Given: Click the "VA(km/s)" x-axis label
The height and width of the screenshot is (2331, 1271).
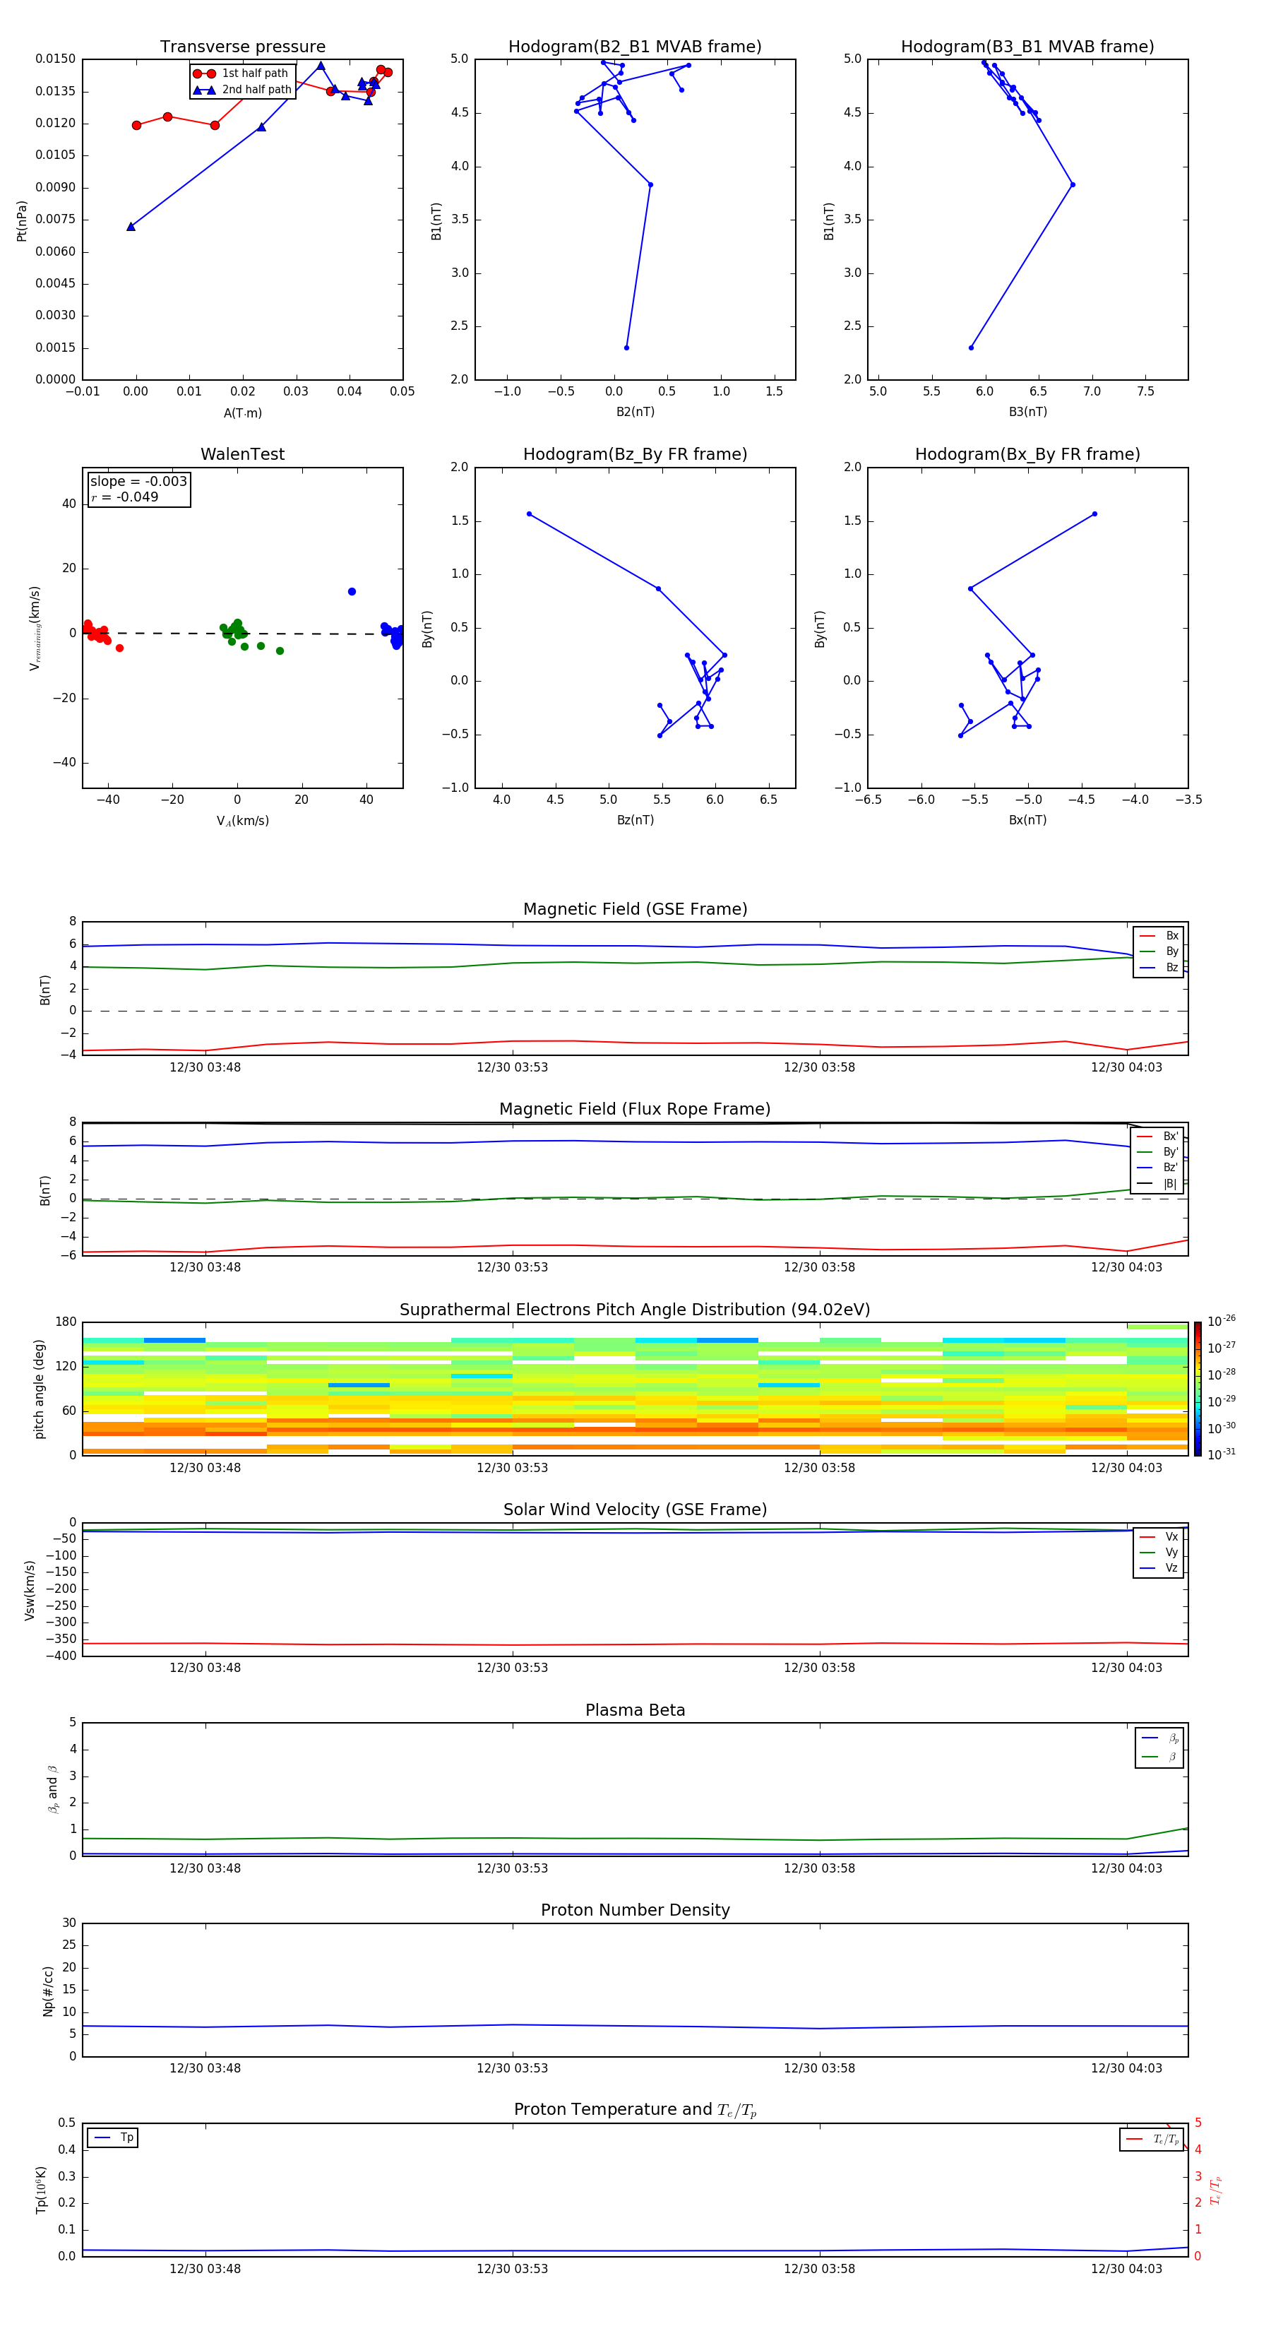Looking at the screenshot, I should pyautogui.click(x=242, y=821).
